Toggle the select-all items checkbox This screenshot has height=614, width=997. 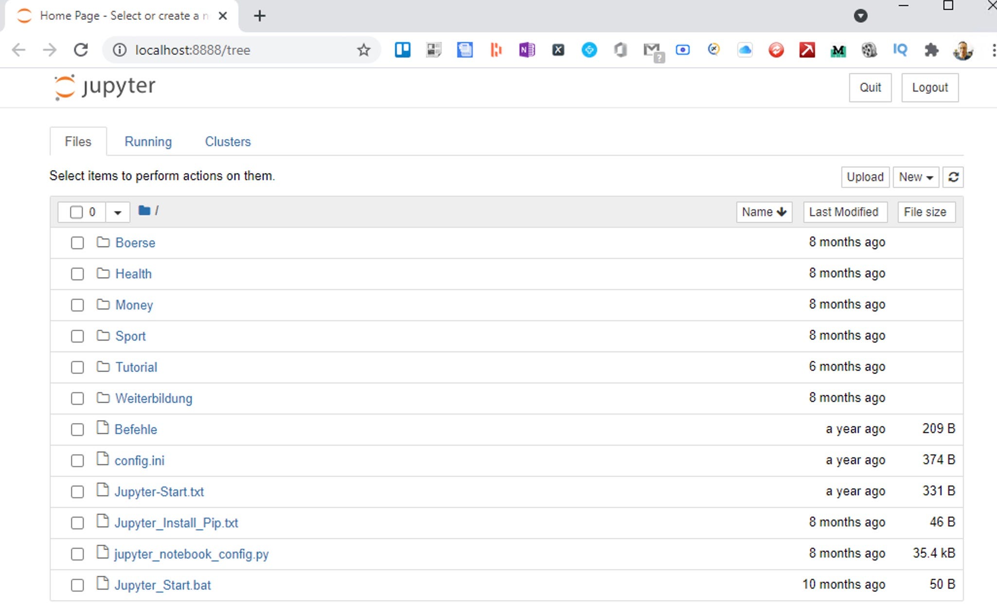click(x=76, y=212)
